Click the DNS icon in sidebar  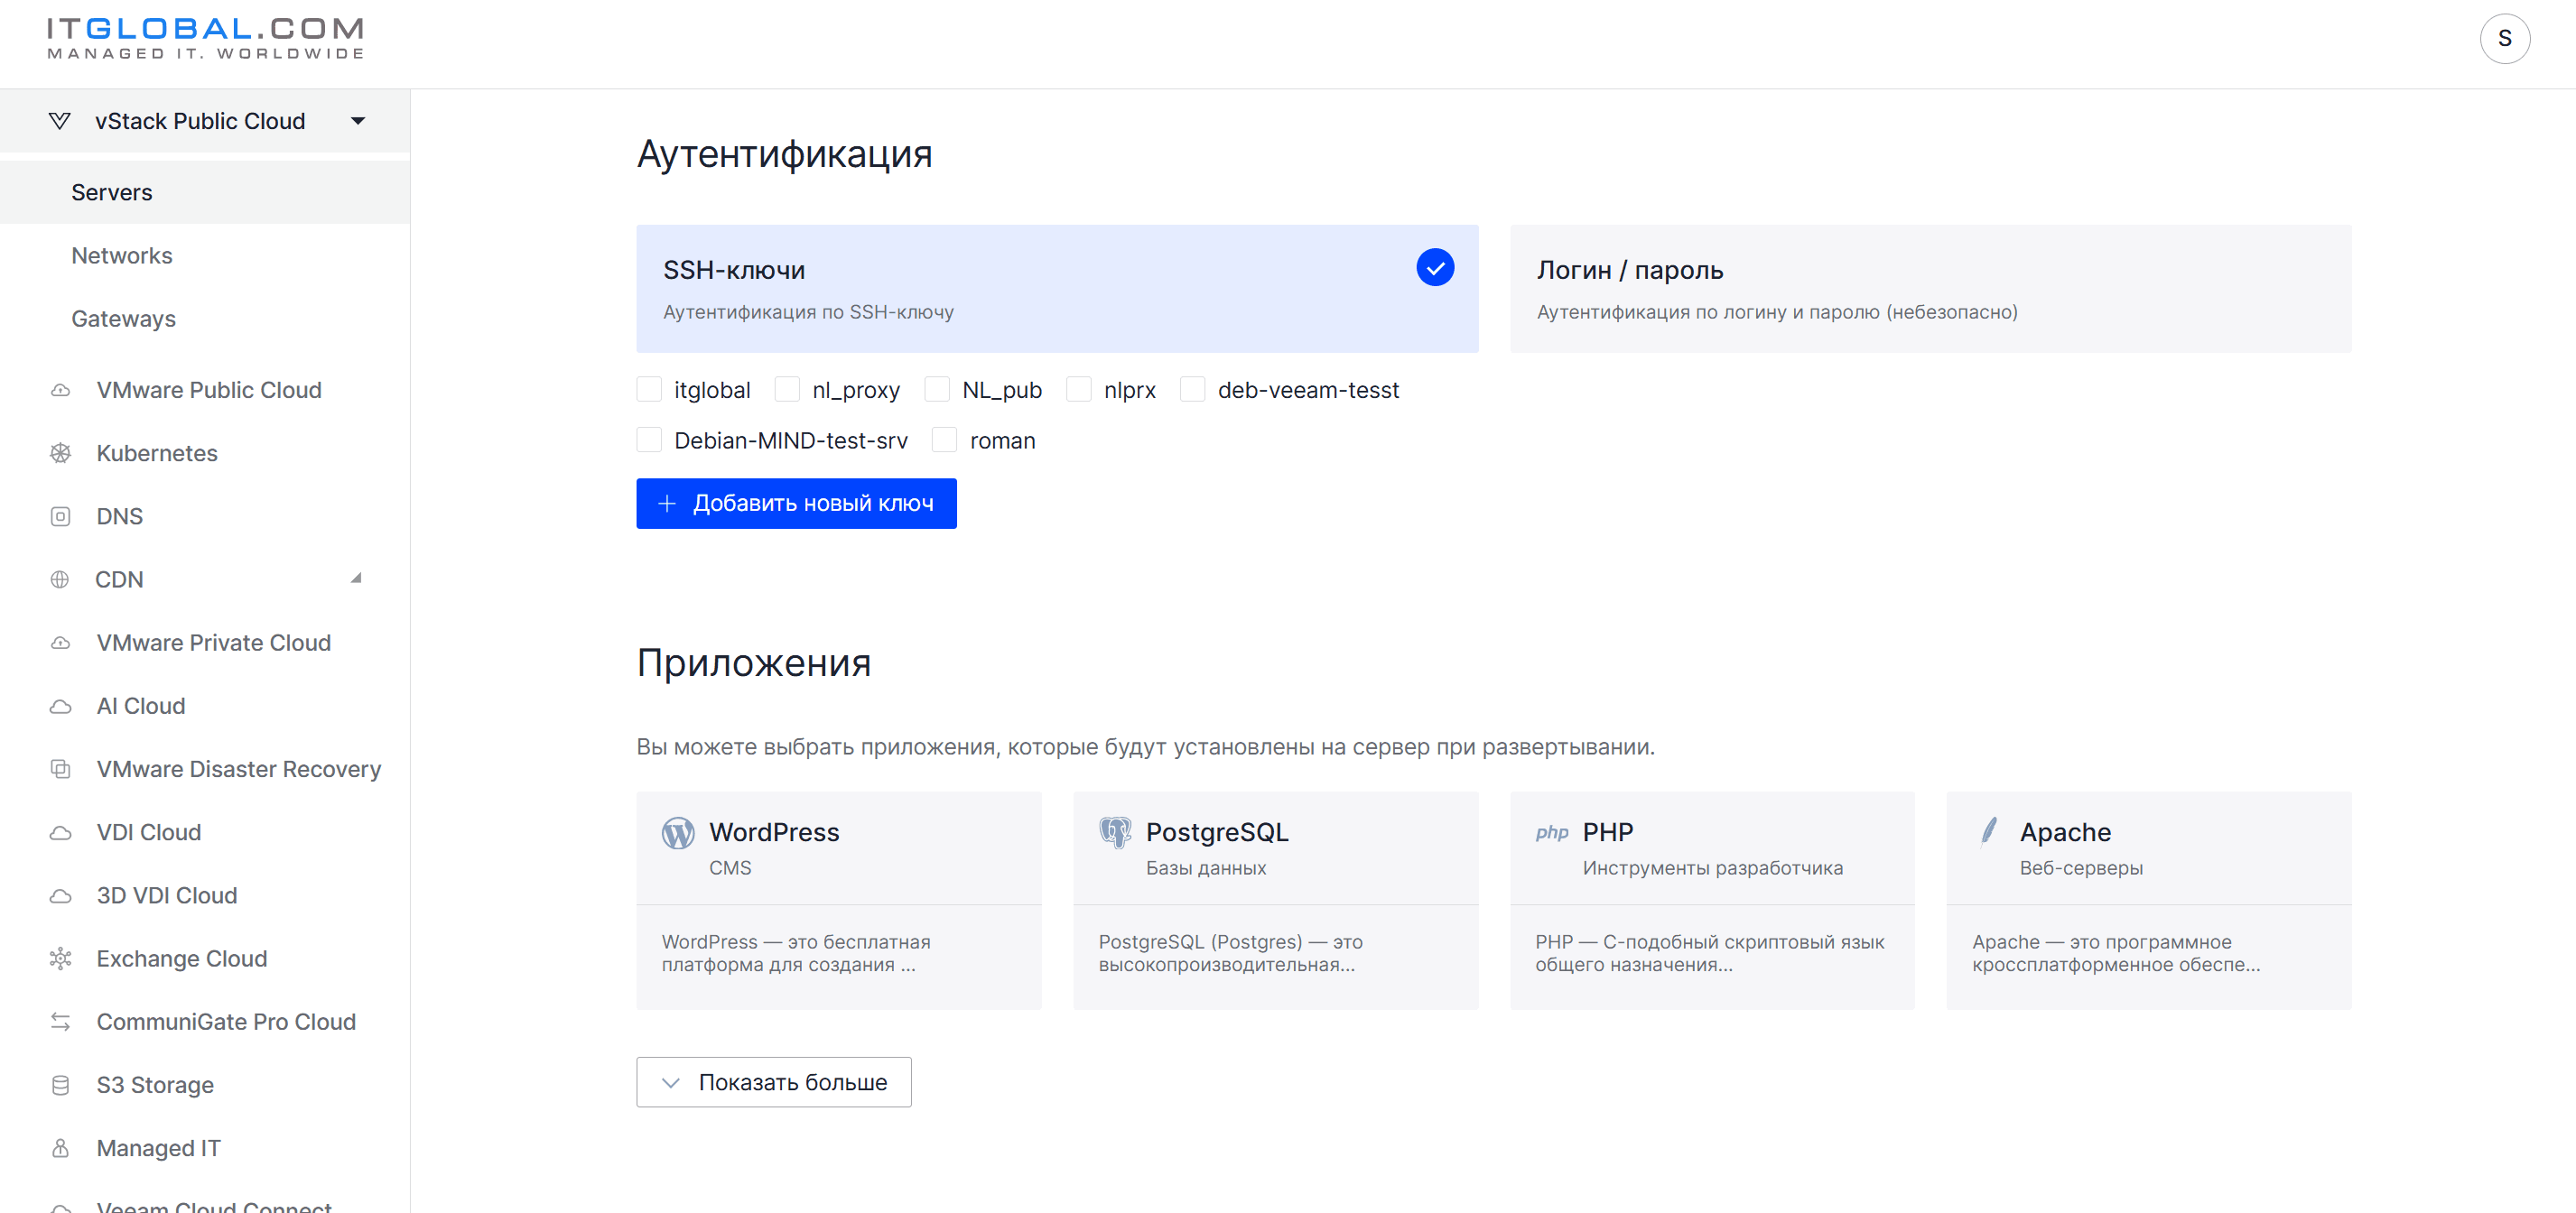[x=60, y=516]
